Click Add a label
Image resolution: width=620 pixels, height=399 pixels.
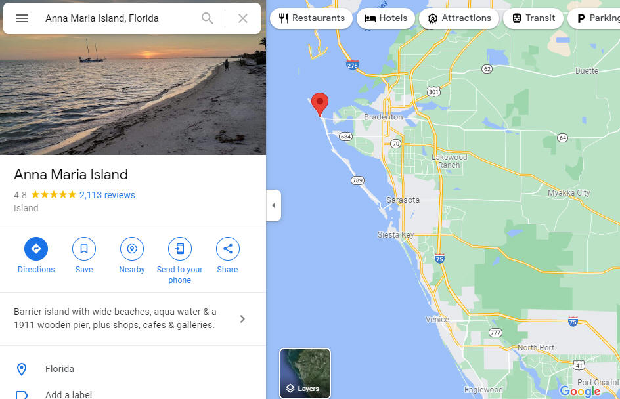click(68, 394)
